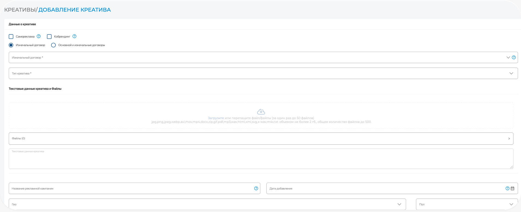521x212 pixels.
Task: Open calendar picker for Дата добавления
Action: coord(513,188)
